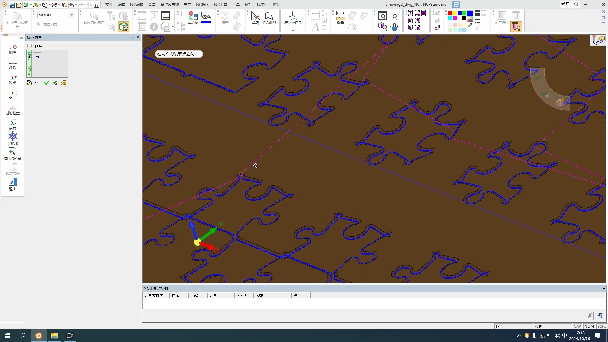Click the 草图 (Sketch) toolbar icon

[x=255, y=18]
